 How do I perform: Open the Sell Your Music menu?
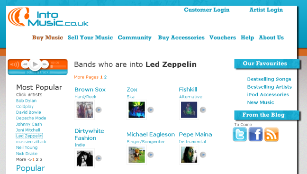90,37
